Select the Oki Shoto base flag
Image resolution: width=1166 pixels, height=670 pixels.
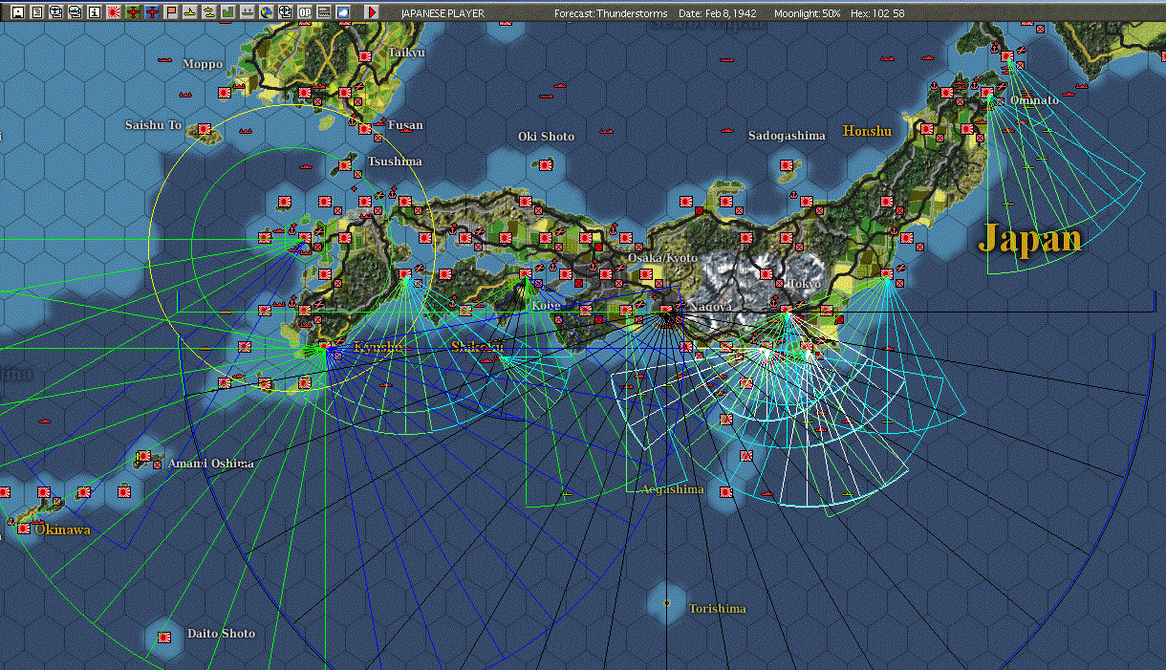(546, 164)
